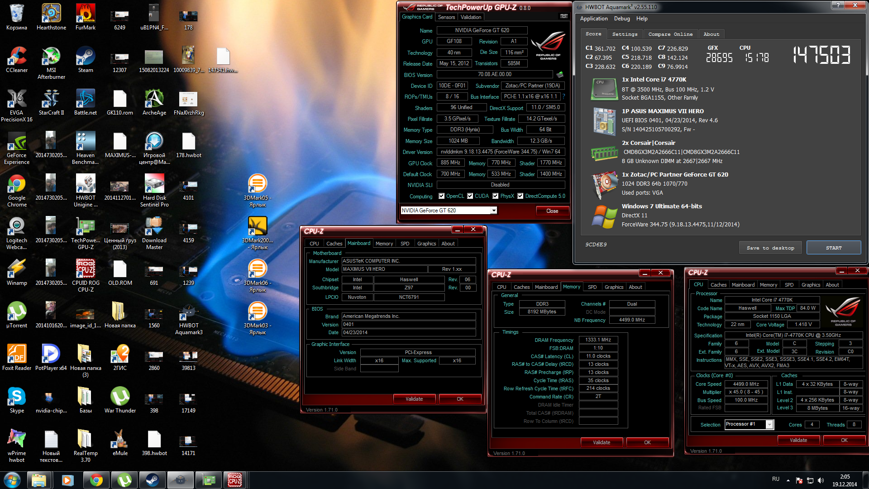Click Validate in the CPU-Z processor window
The height and width of the screenshot is (489, 869).
coord(798,440)
